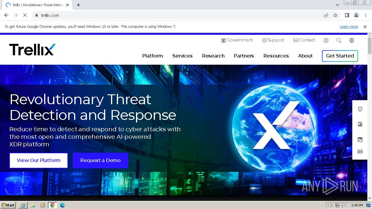The image size is (372, 209).
Task: Expand the tab search chevron
Action: point(337,5)
